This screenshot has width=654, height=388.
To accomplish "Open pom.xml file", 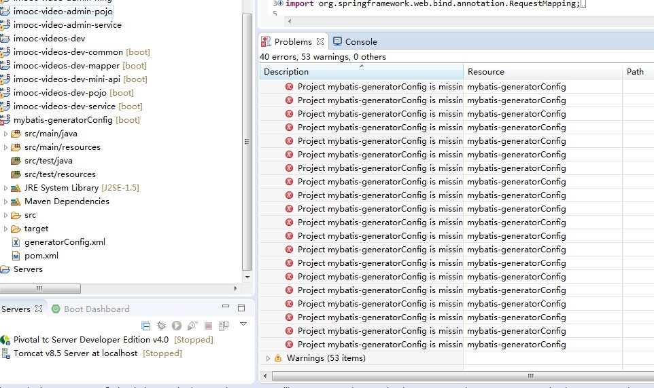I will pos(41,256).
